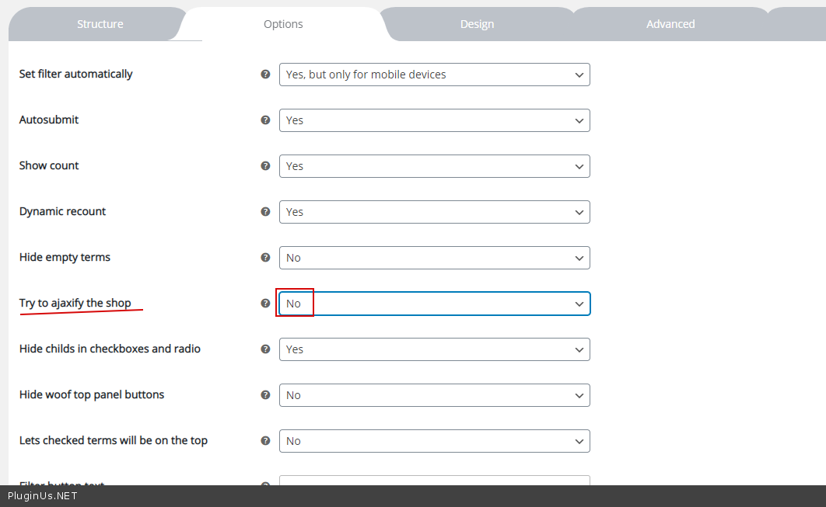Open the Advanced tab
826x507 pixels.
tap(670, 24)
